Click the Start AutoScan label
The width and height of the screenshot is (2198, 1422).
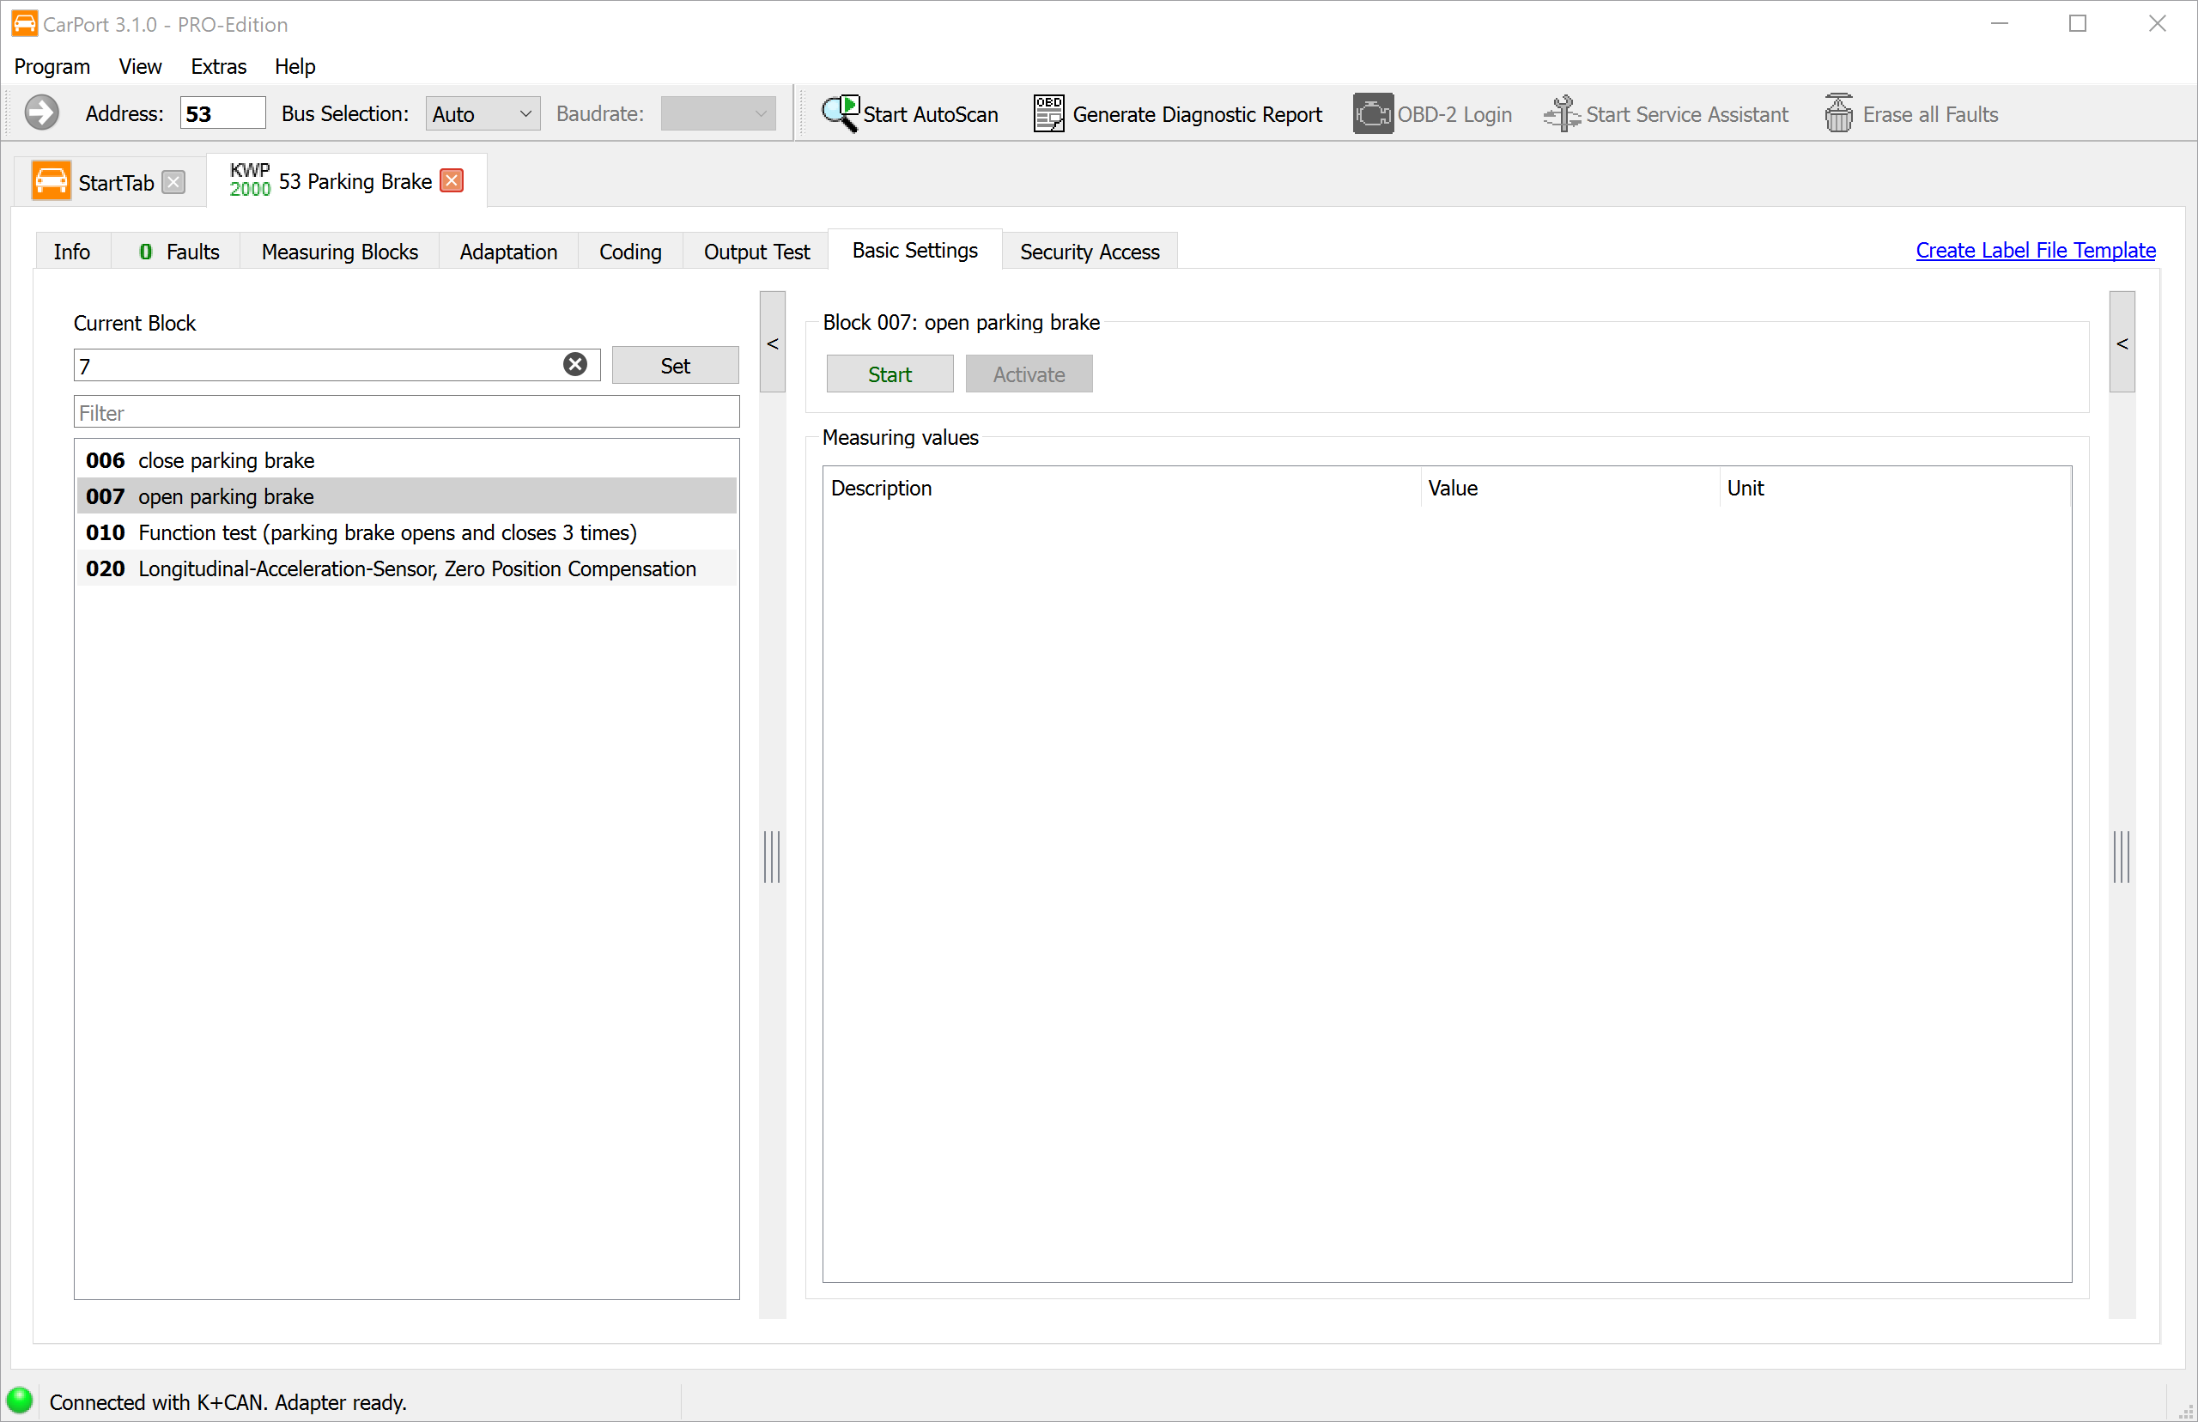(931, 114)
